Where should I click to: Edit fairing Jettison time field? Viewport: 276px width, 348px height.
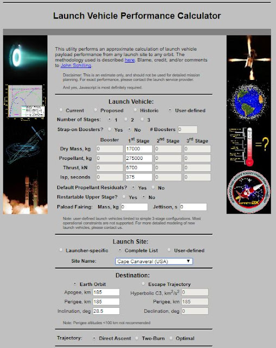[194, 207]
